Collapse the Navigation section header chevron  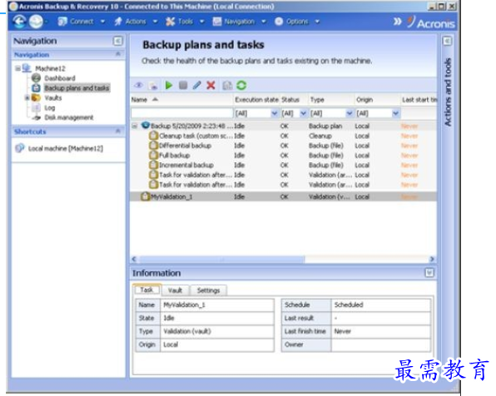(118, 54)
